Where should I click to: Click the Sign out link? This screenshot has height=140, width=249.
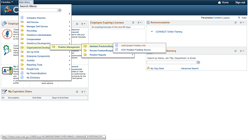(240, 2)
